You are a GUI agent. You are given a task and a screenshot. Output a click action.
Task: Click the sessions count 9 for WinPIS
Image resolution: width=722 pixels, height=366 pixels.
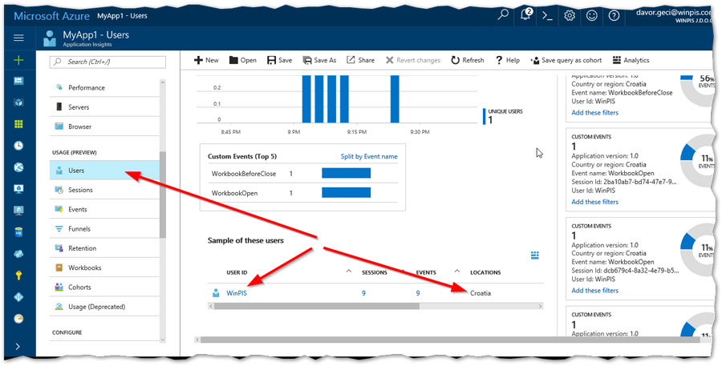[x=363, y=293]
